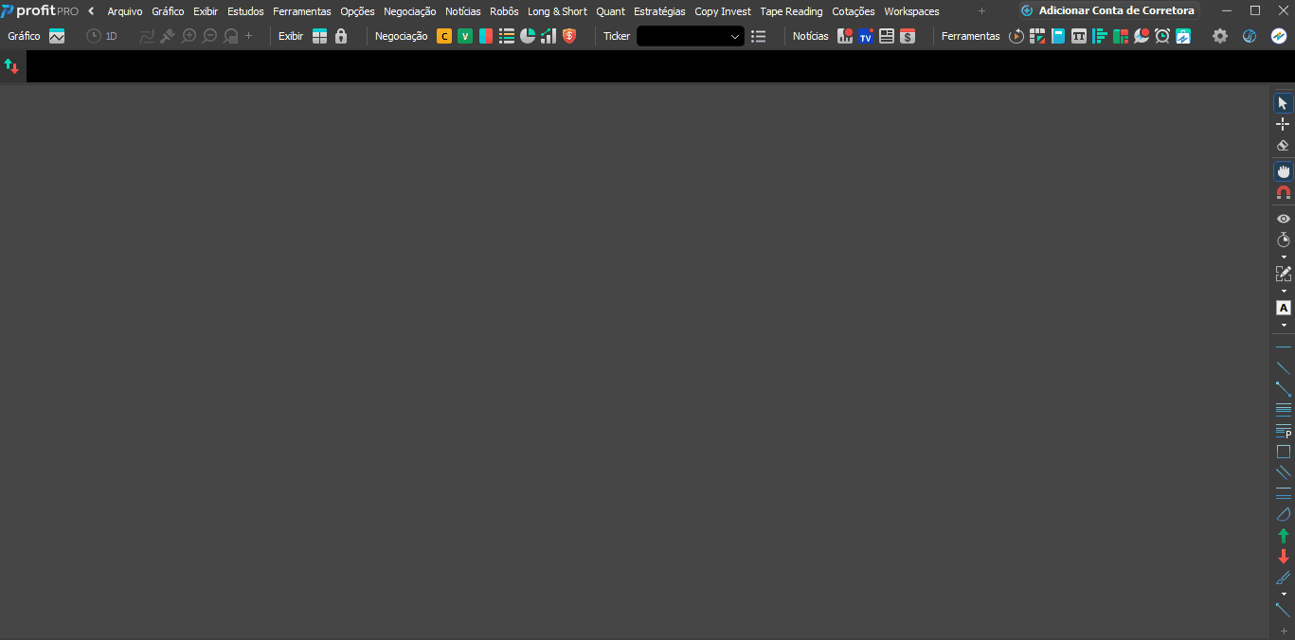Viewport: 1295px width, 640px height.
Task: Select the arrow cursor tool
Action: [x=1283, y=103]
